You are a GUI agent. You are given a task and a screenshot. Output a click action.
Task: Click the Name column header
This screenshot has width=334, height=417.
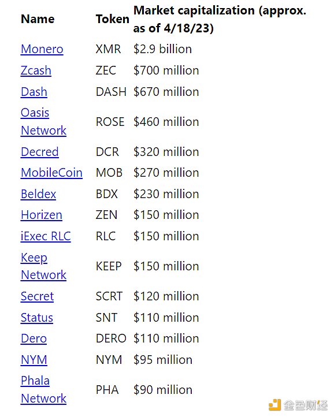coord(38,19)
